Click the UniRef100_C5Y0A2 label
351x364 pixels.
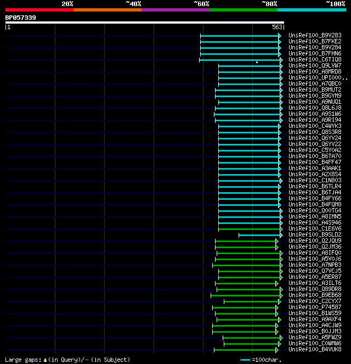(315, 150)
